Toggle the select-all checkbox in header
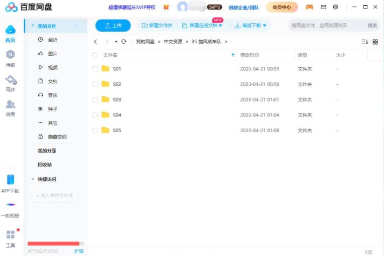Viewport: 384px width, 256px height. [x=95, y=55]
